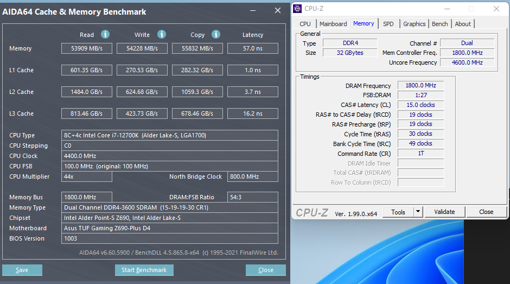Click North Bridge Clock value 800.0 MHz

(253, 176)
